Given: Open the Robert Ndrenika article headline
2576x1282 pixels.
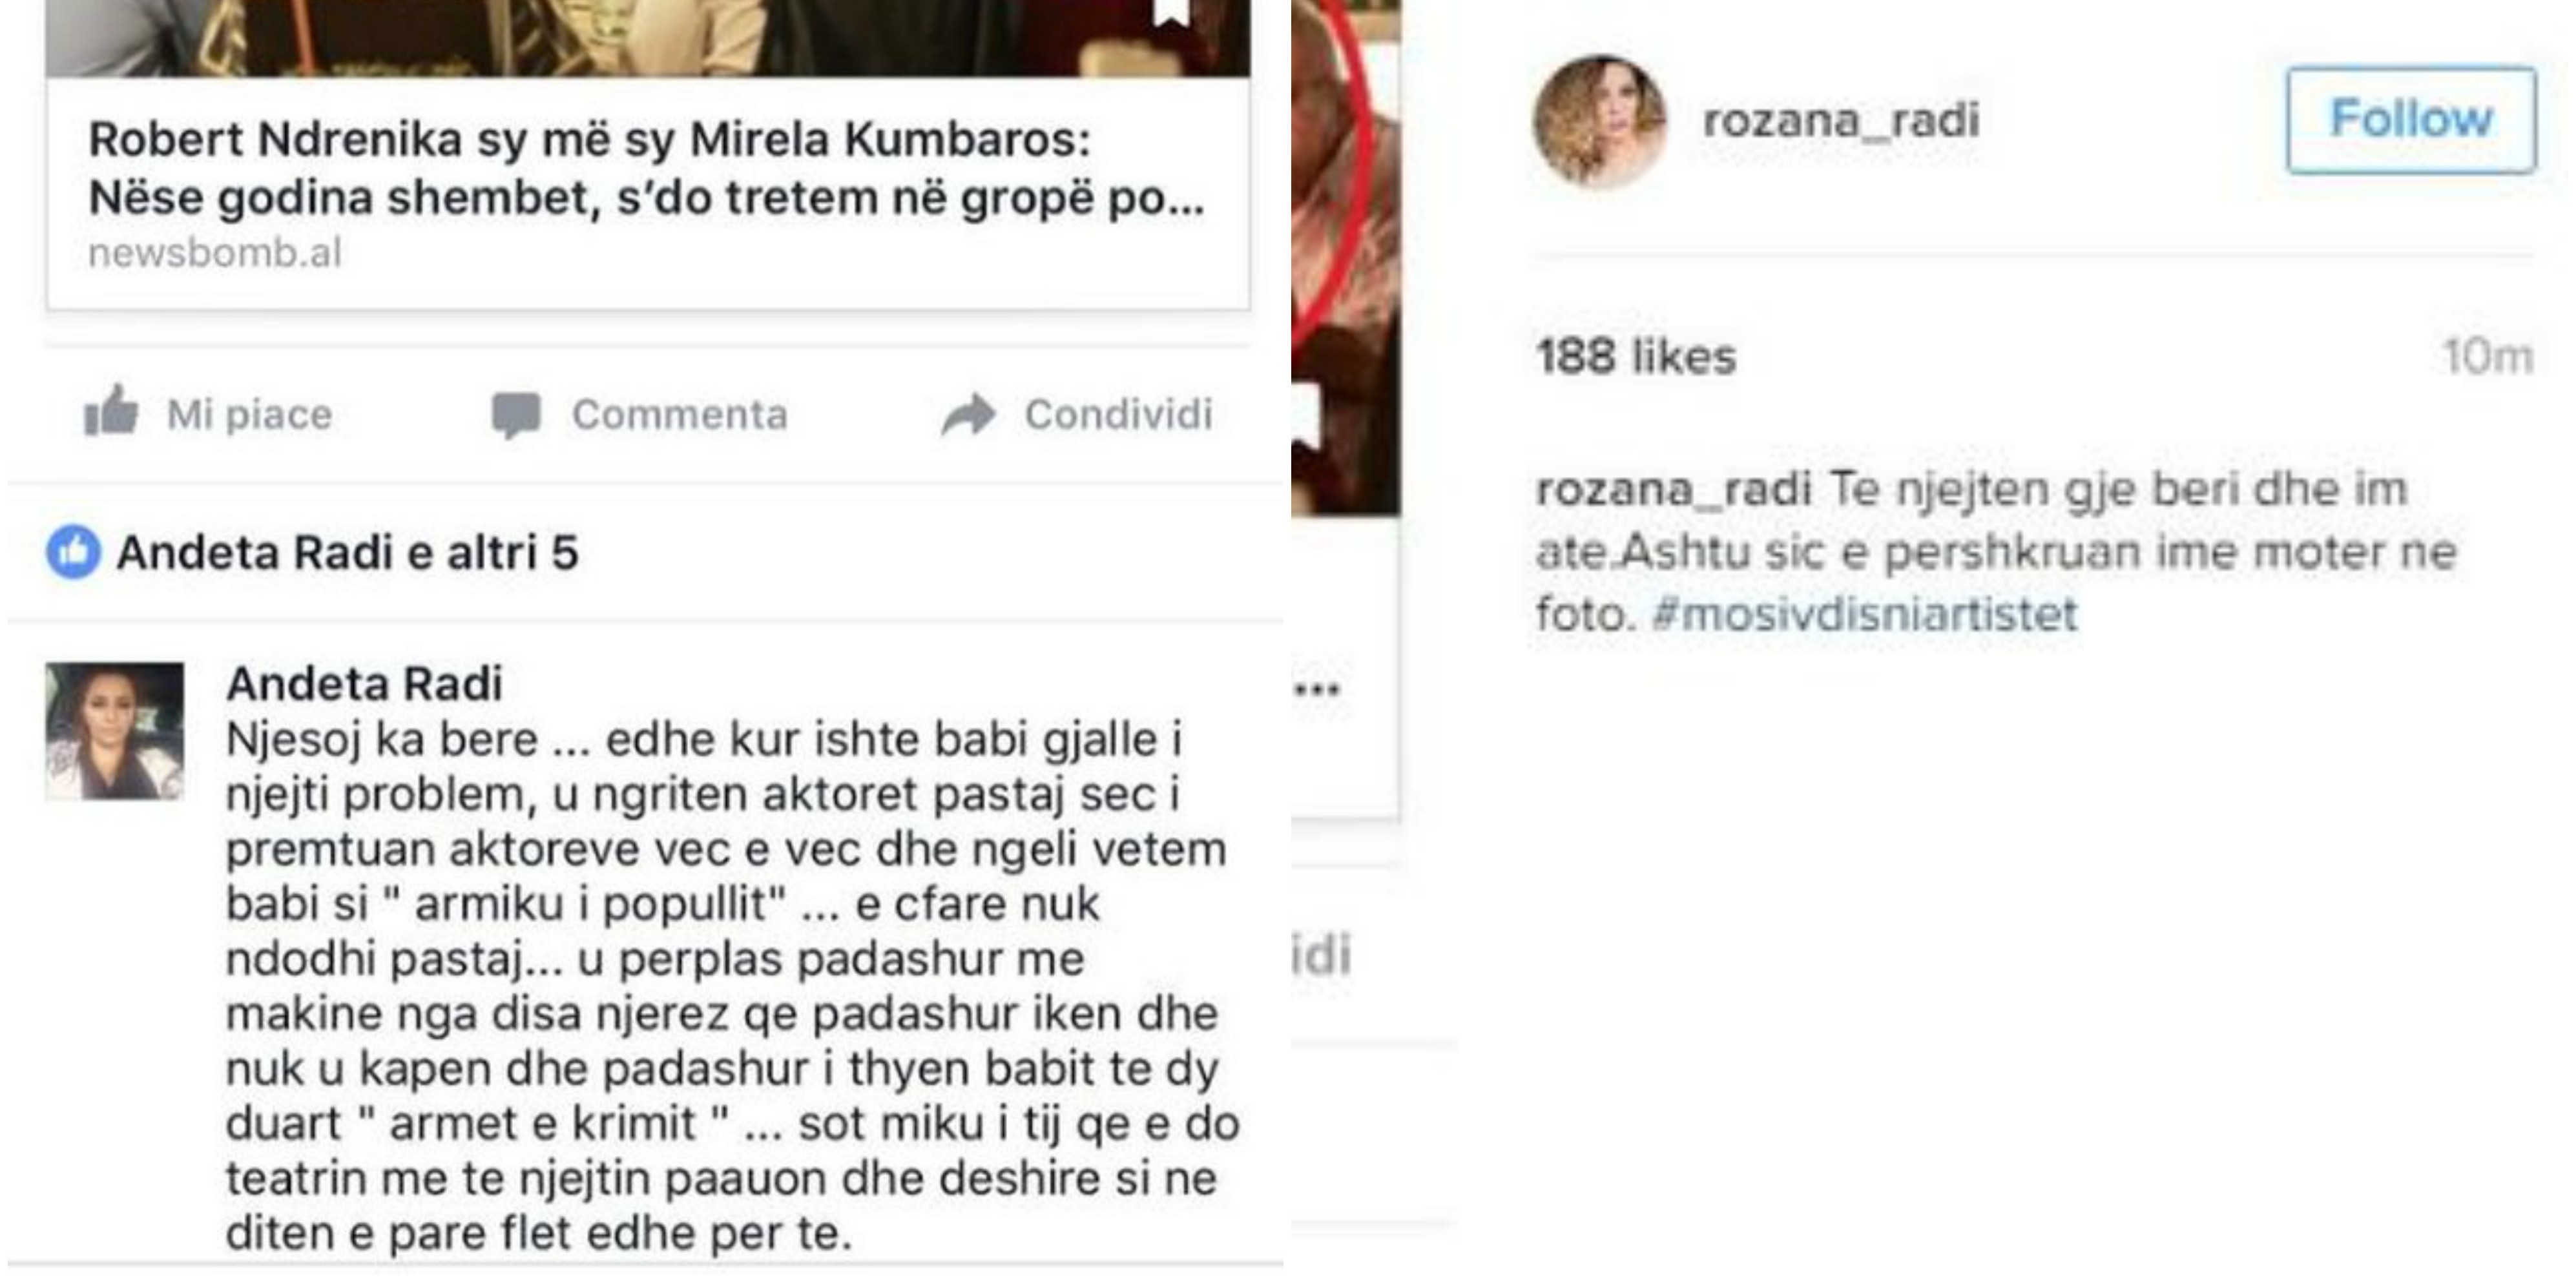Looking at the screenshot, I should [x=646, y=168].
